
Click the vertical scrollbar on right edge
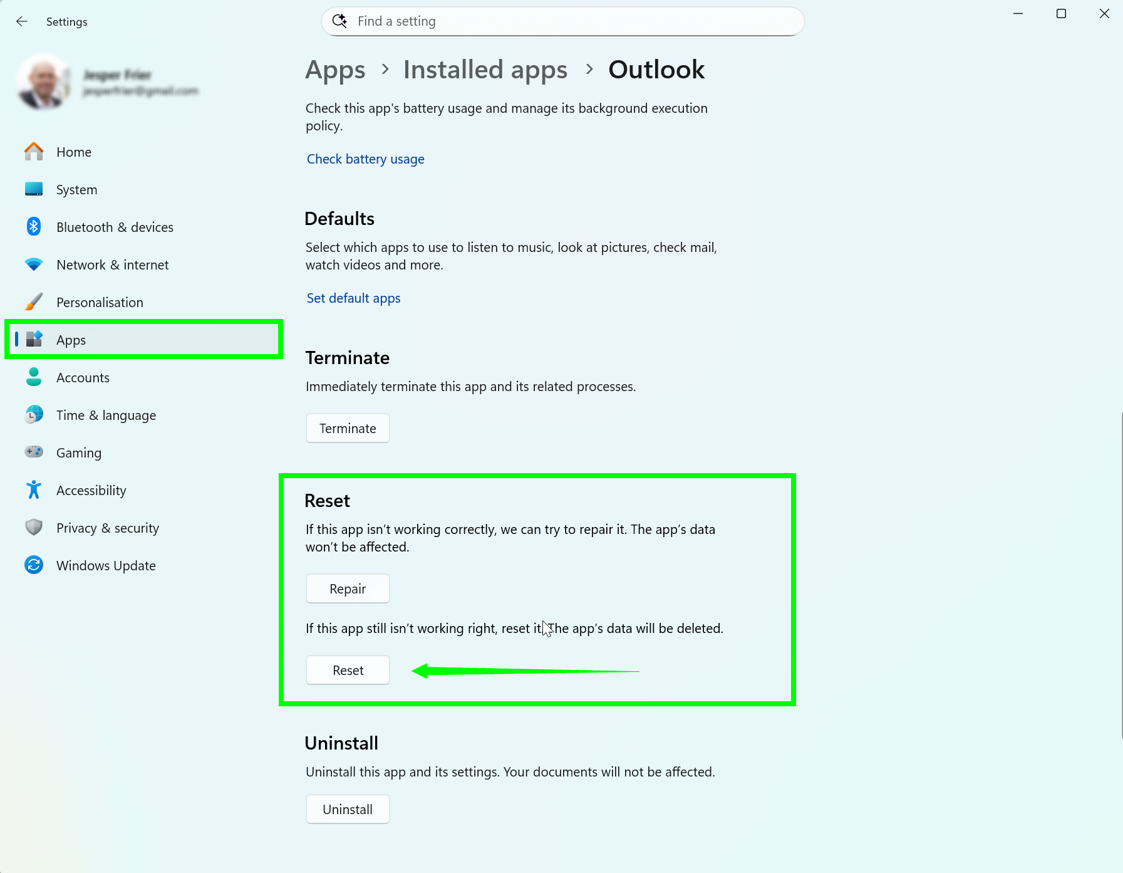coord(1120,575)
